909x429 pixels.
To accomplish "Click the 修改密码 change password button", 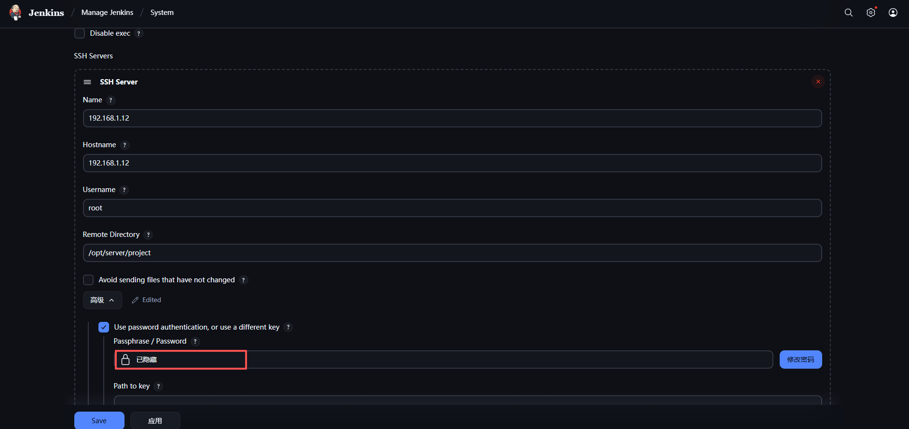I will (800, 360).
